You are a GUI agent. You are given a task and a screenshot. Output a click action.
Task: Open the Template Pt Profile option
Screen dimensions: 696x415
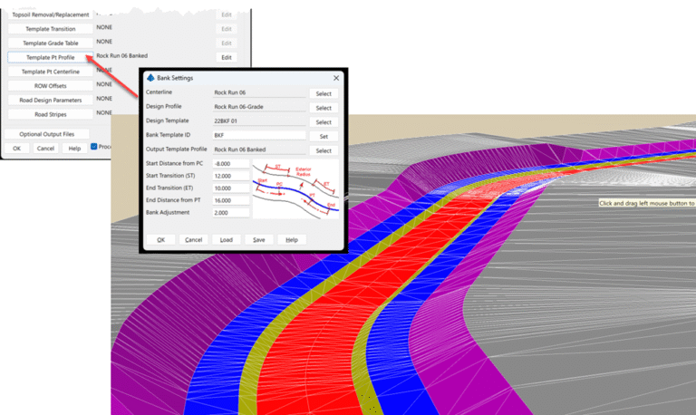pyautogui.click(x=50, y=57)
